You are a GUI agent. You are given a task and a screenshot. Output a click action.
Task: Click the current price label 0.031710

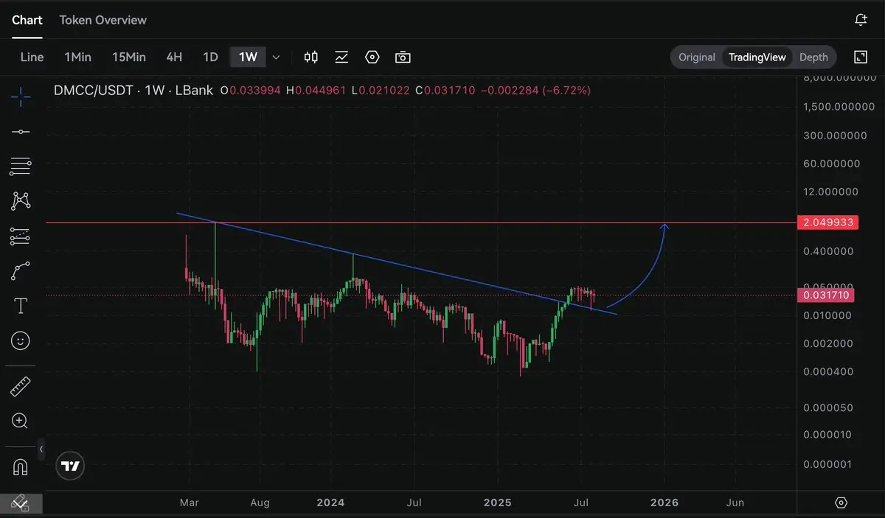(x=827, y=295)
